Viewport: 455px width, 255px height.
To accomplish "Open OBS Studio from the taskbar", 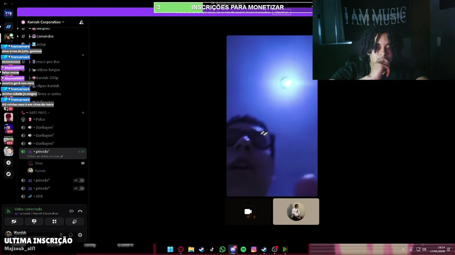I will tap(274, 249).
